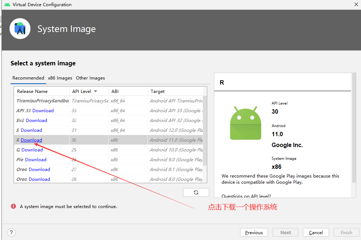
Task: Click the Android Studio logo in header
Action: 20,29
